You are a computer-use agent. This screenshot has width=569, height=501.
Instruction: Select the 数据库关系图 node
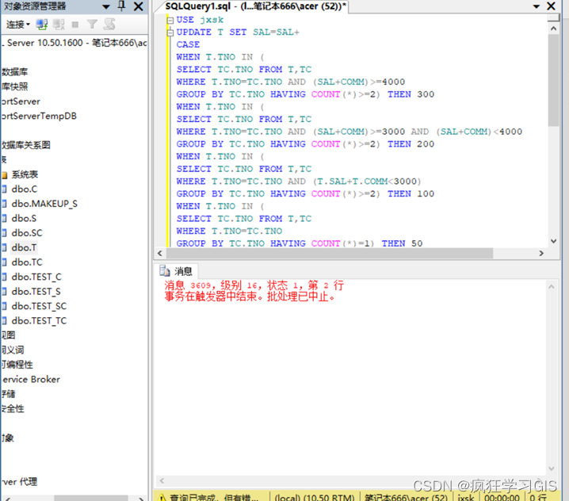point(26,145)
